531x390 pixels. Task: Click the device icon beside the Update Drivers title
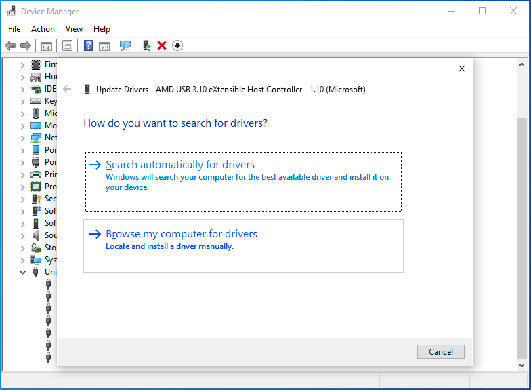(x=87, y=90)
